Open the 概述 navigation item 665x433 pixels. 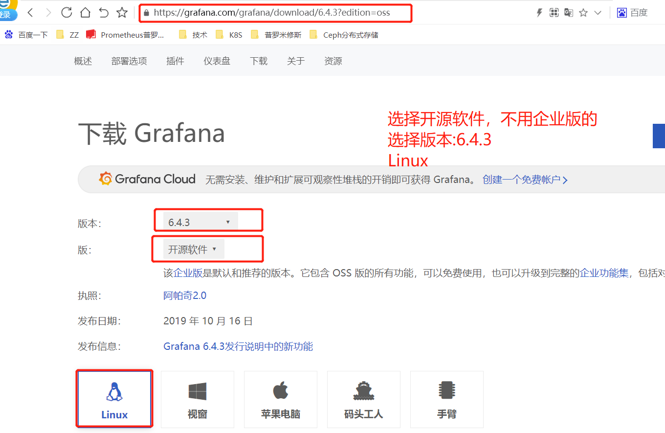pyautogui.click(x=83, y=61)
